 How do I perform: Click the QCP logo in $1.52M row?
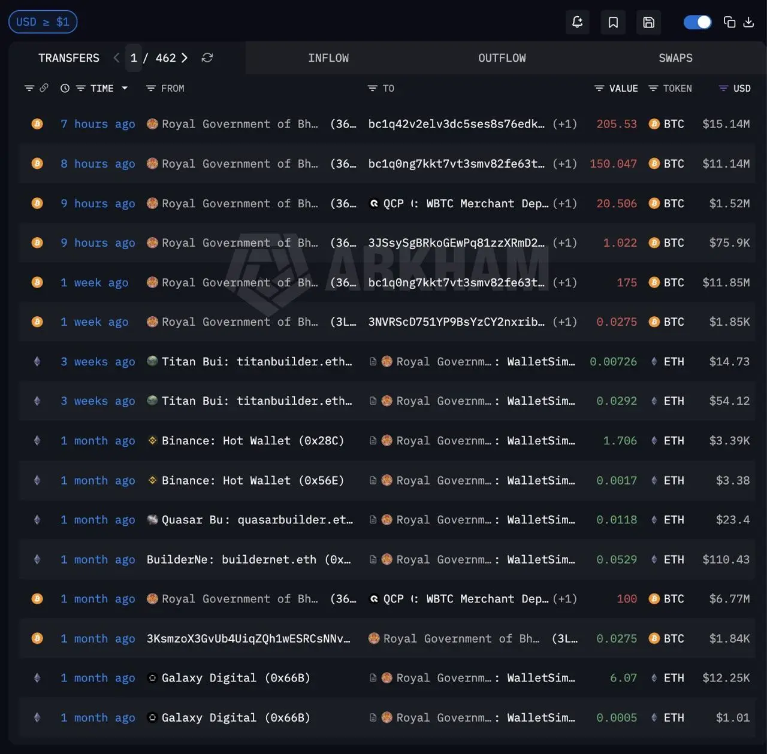coord(374,204)
